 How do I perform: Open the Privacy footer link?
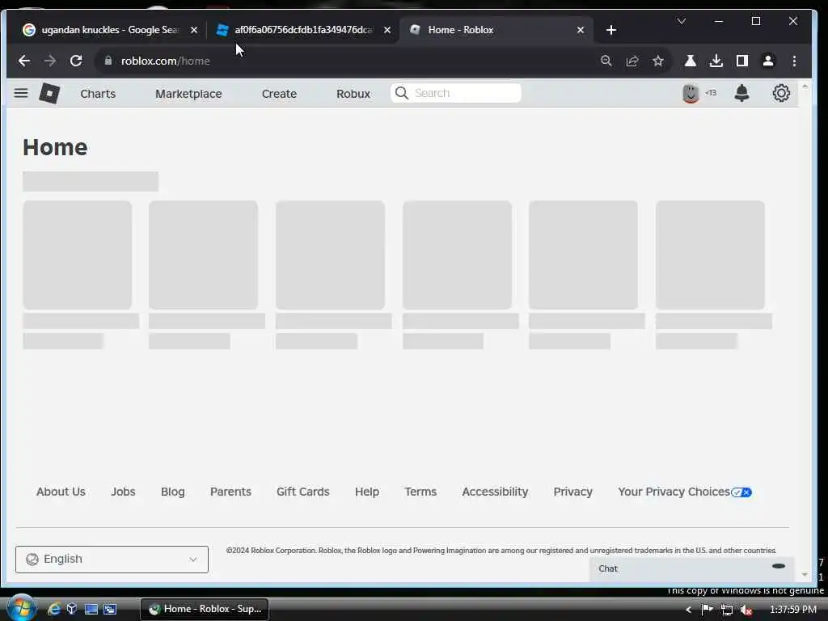point(573,492)
